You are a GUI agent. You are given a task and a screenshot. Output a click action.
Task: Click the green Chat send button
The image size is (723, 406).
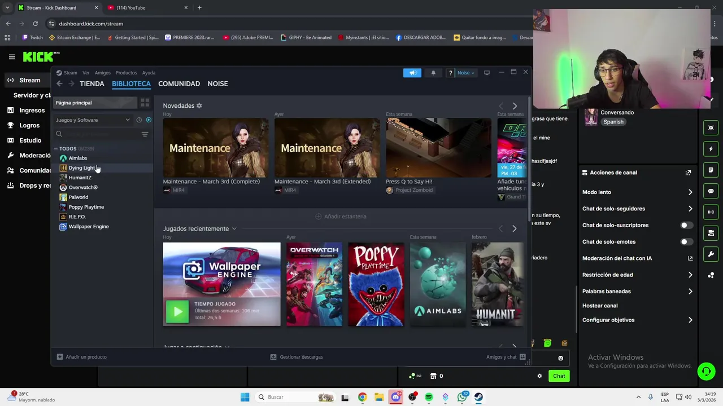pos(559,376)
